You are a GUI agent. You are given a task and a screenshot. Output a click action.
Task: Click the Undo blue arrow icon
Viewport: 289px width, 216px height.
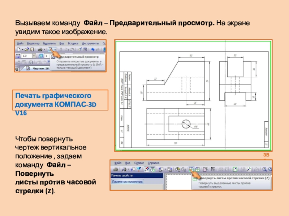[x=93, y=49]
